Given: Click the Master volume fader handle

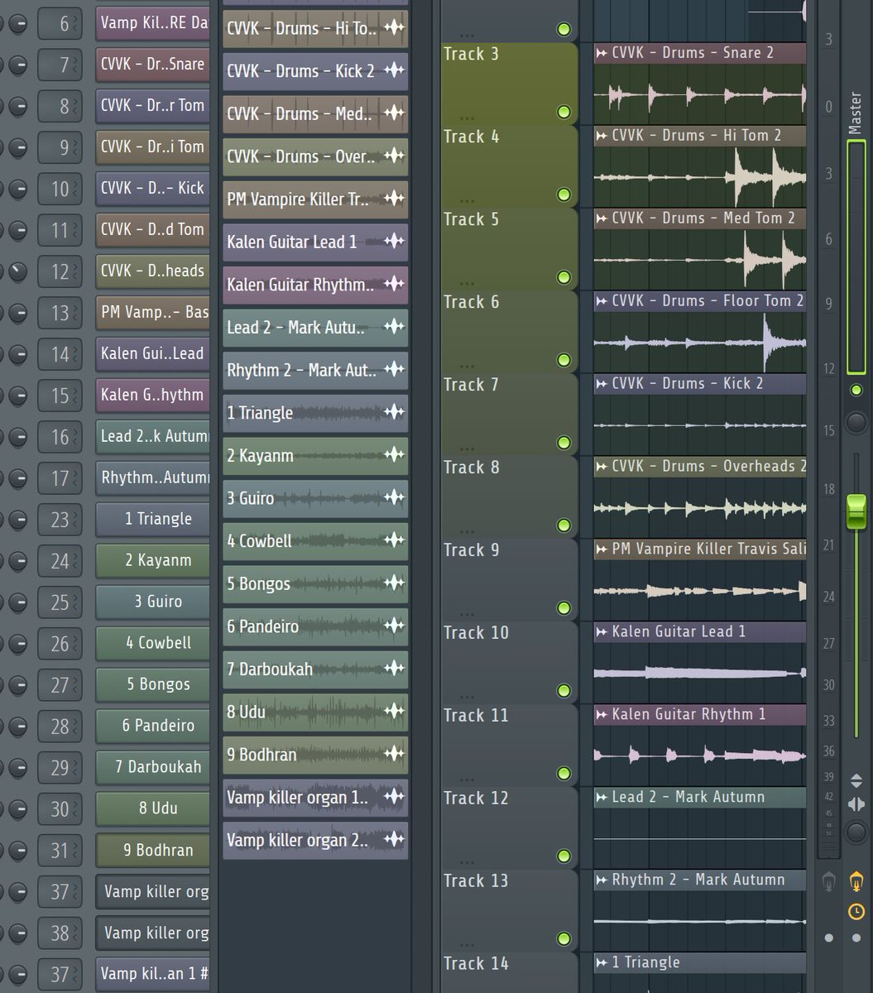Looking at the screenshot, I should [856, 513].
